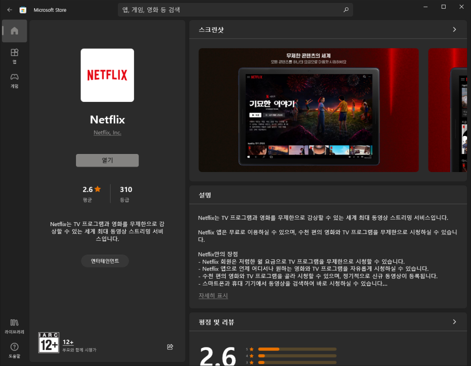The image size is (471, 366).
Task: Expand the 평점 및 리뷰 section chevron
Action: pyautogui.click(x=454, y=322)
